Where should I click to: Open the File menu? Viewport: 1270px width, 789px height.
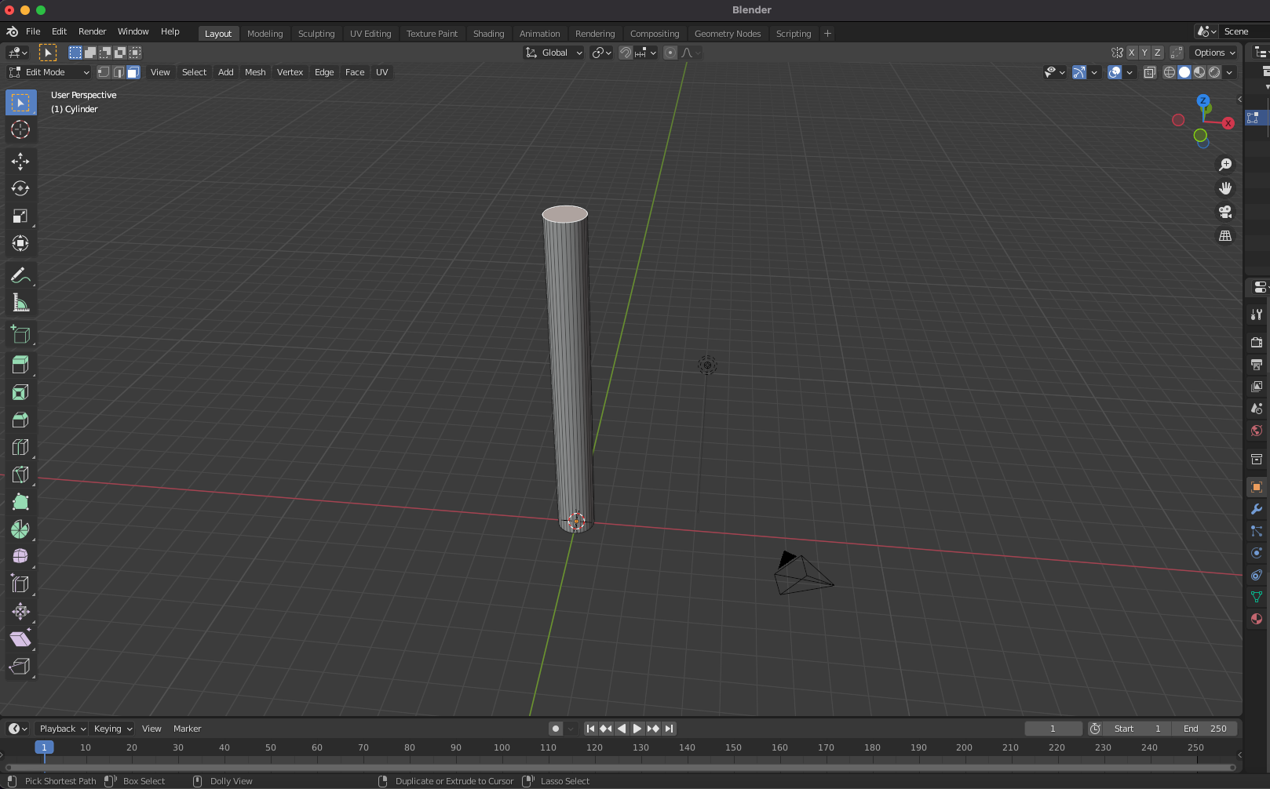coord(33,31)
